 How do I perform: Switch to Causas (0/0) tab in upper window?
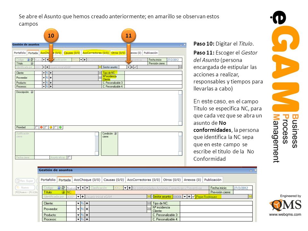point(72,53)
